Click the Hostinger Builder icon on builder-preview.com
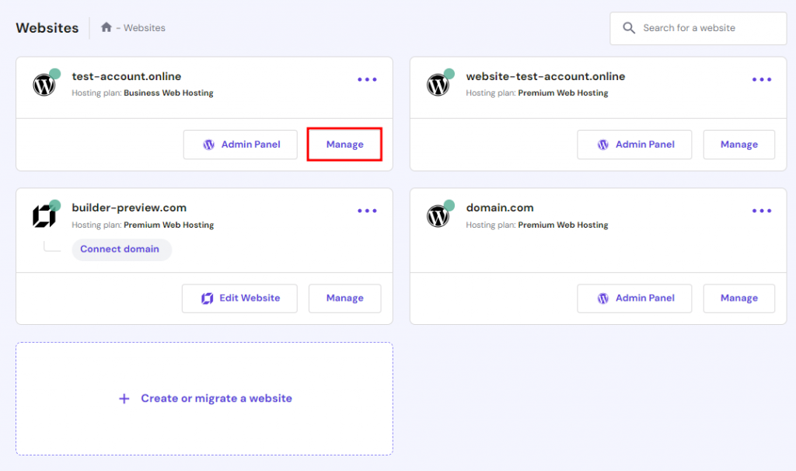This screenshot has height=471, width=796. tap(44, 216)
